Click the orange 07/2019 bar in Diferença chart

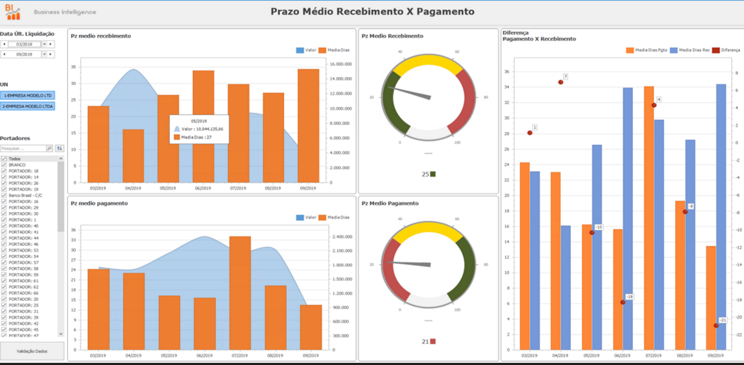(x=649, y=218)
